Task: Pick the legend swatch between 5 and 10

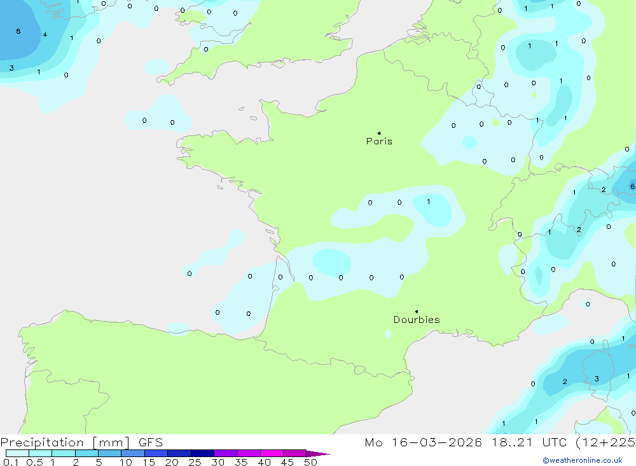Action: click(x=109, y=453)
